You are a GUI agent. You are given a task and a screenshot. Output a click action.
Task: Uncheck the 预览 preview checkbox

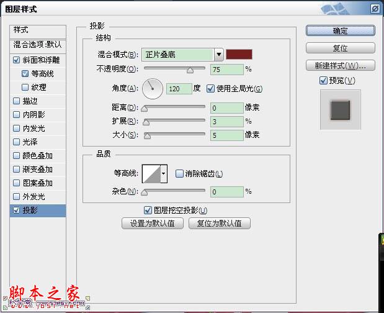(323, 80)
